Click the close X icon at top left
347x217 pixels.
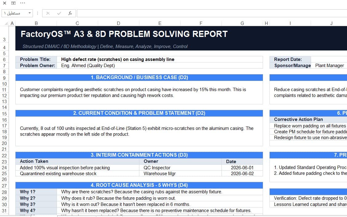(4, 3)
